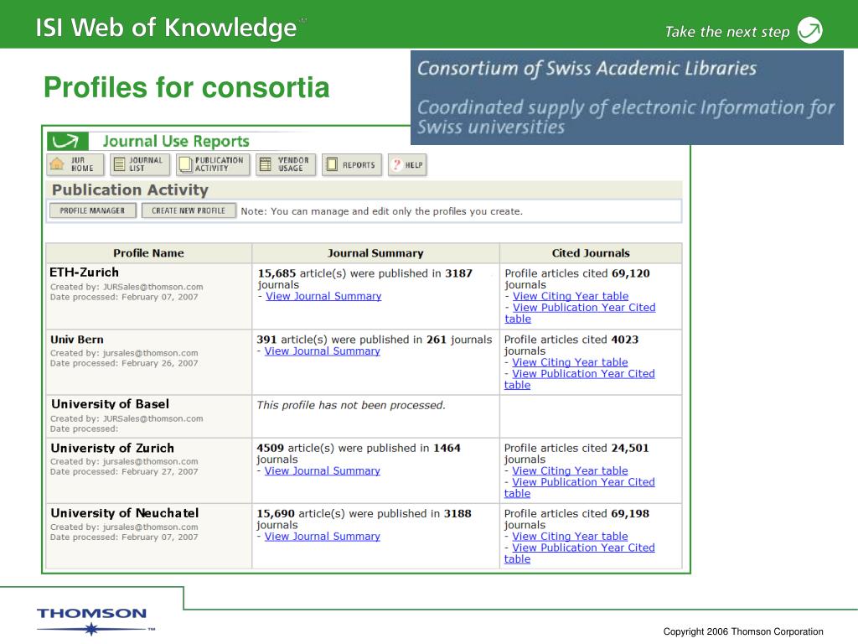Click 'Date processed: February 27, 2007' under Univeristy of Zurich
Image resolution: width=858 pixels, height=644 pixels.
124,471
